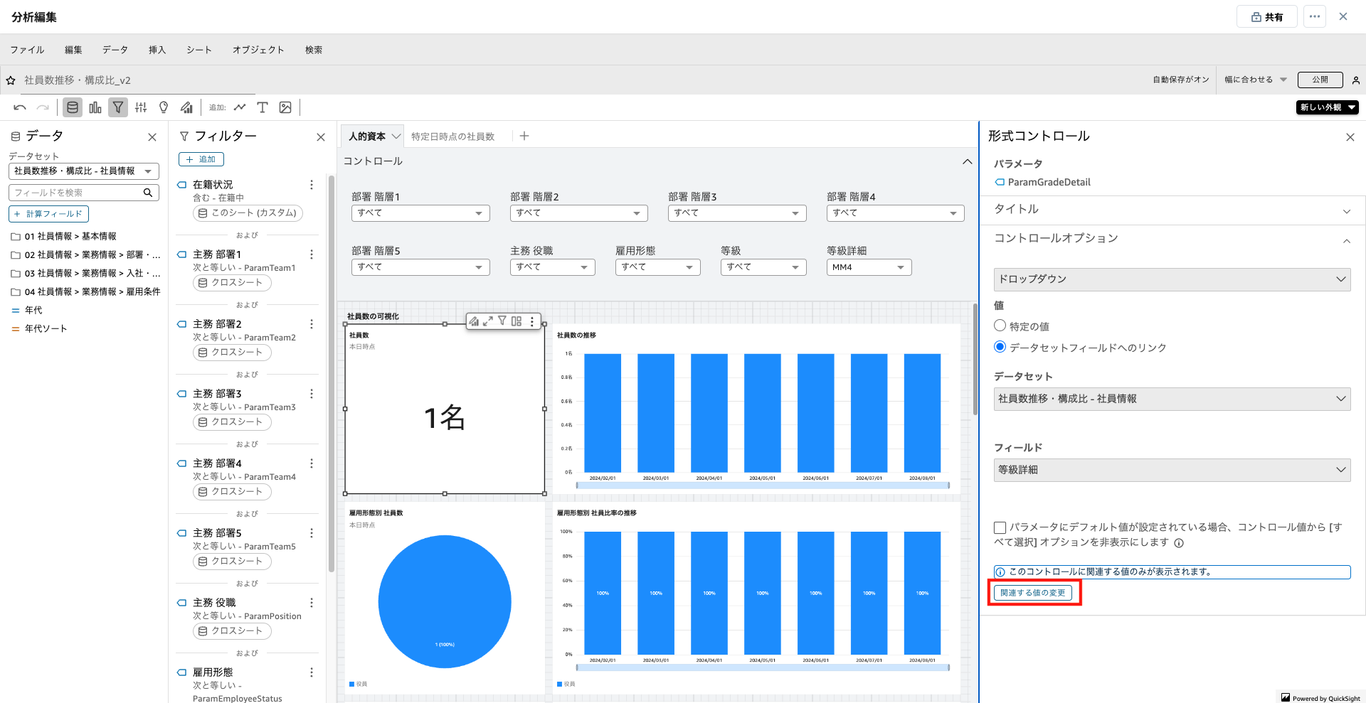Screen dimensions: 1366x703
Task: Open the ドロップダウン control type dropdown
Action: 1172,279
